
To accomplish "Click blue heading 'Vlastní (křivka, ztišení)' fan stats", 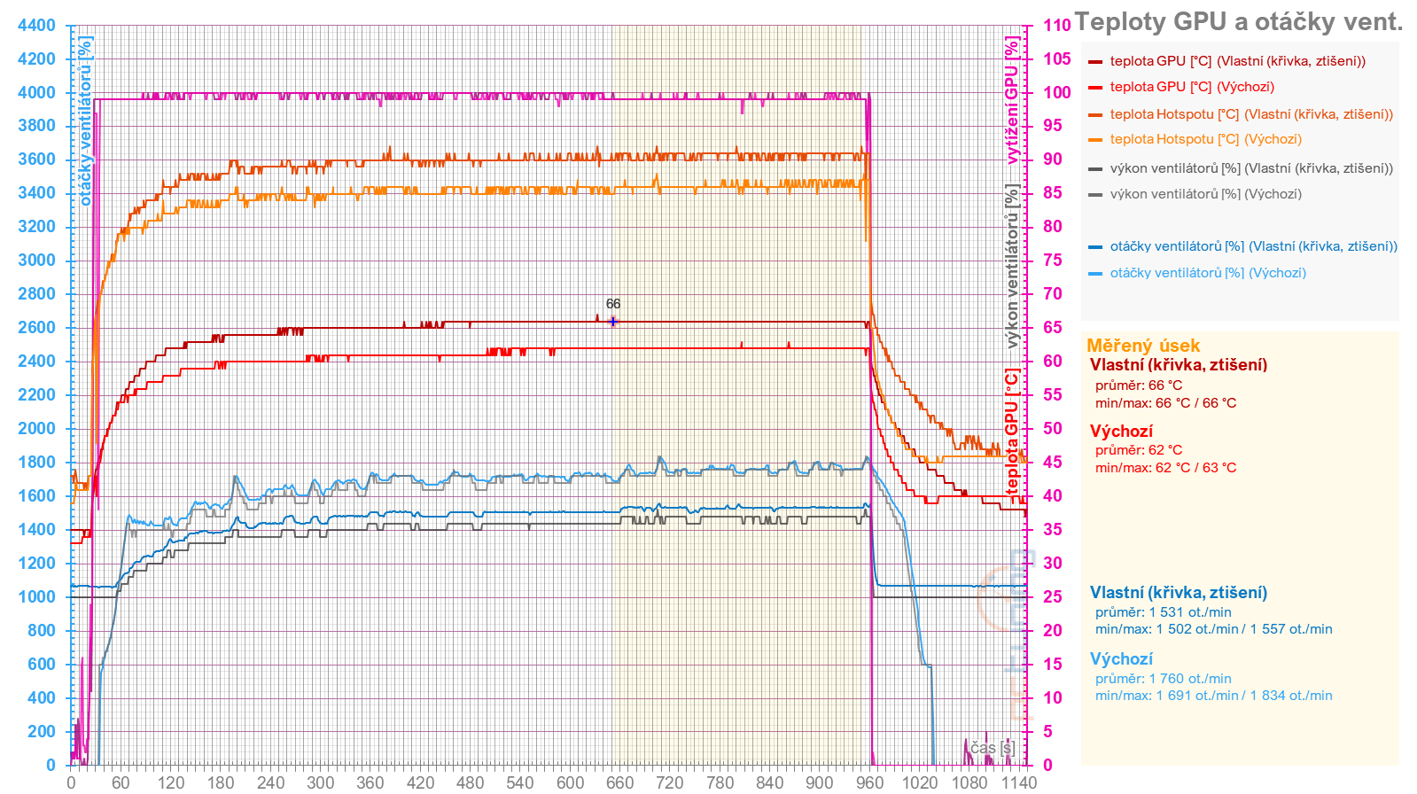I will pos(1179,593).
